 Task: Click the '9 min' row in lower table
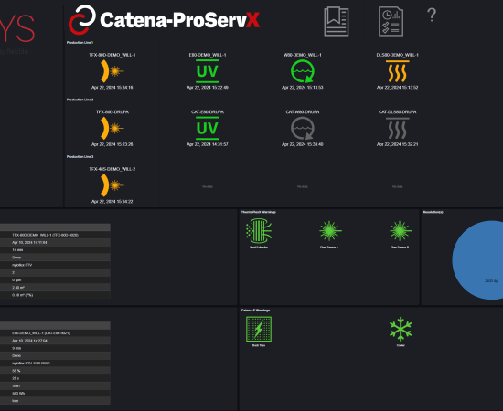55,348
